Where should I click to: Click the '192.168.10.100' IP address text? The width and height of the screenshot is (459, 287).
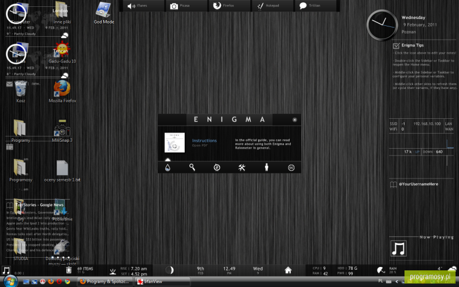tap(427, 124)
